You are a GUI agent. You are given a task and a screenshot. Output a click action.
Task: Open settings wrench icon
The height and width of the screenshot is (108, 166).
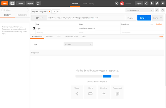tap(157, 3)
